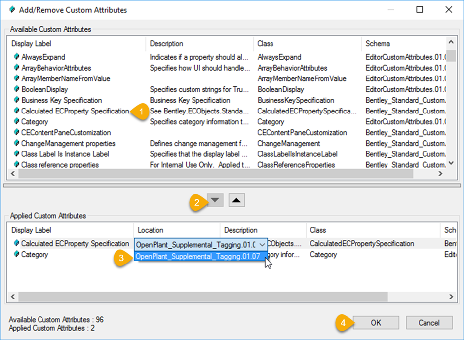The width and height of the screenshot is (464, 340).
Task: Choose OpenPlant_Supplemental_Tagging.01.07 from the list
Action: point(197,256)
